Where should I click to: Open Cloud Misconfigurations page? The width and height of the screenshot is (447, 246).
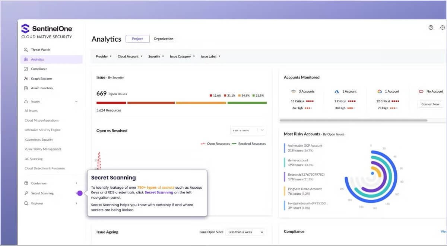[42, 120]
